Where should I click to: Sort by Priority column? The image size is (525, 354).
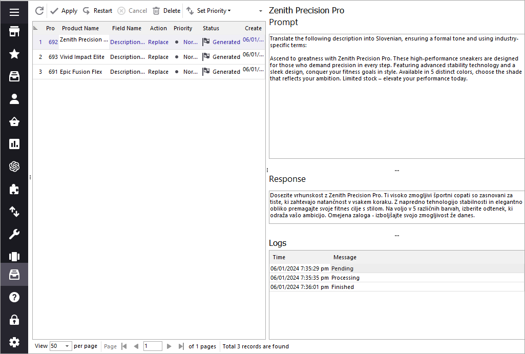tap(183, 28)
